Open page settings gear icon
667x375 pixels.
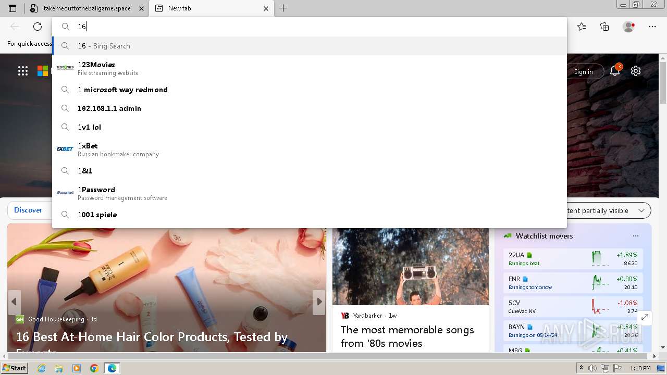[636, 71]
